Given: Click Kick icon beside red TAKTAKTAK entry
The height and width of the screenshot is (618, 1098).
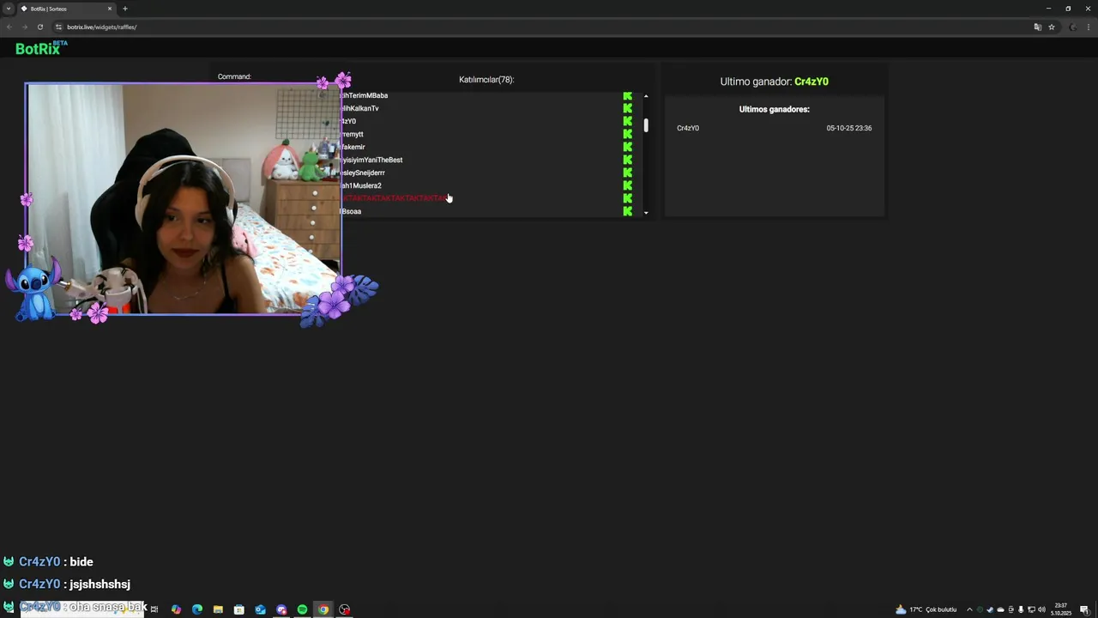Looking at the screenshot, I should coord(628,198).
